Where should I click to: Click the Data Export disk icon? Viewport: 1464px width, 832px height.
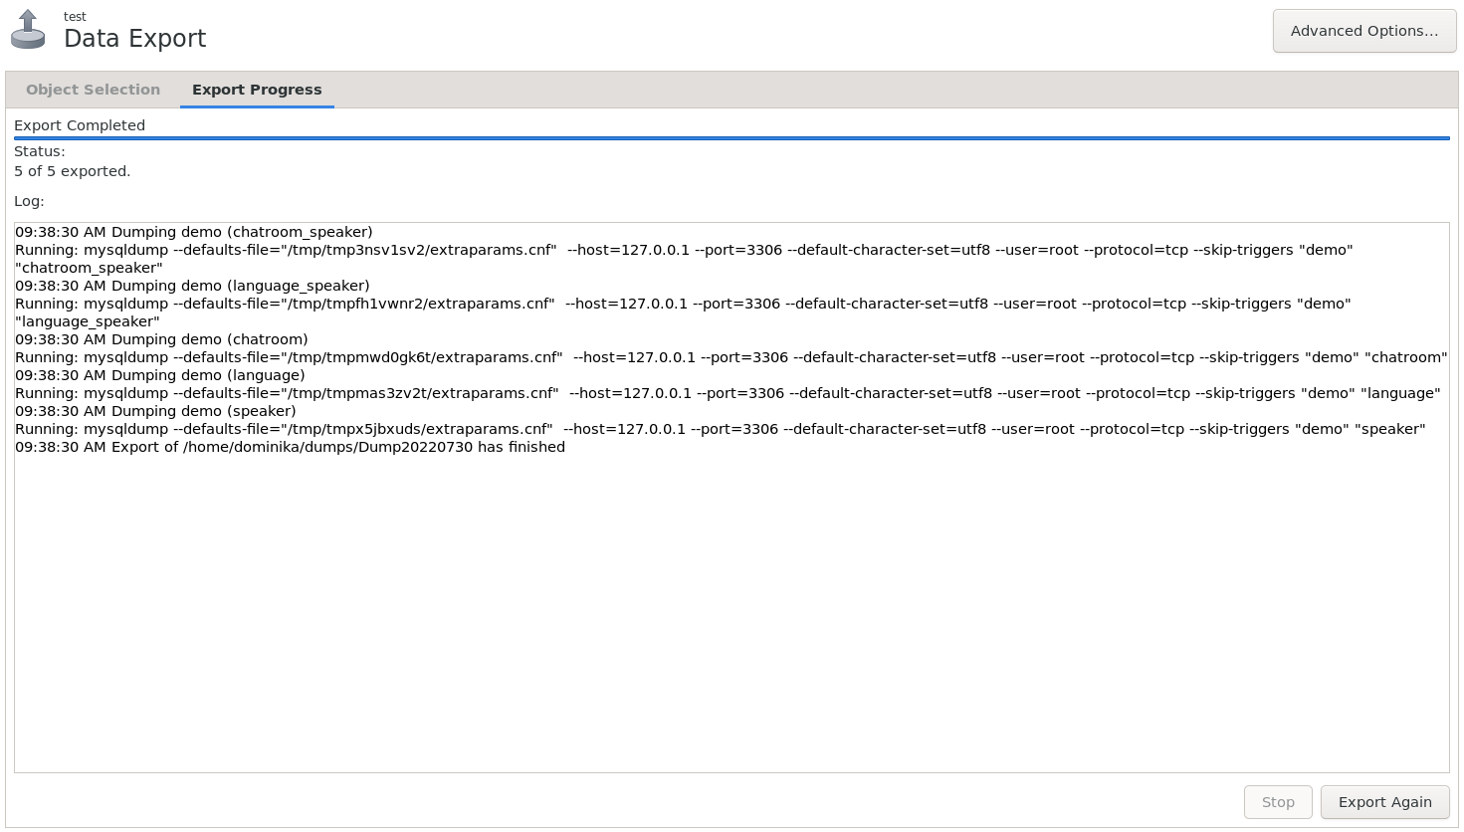(x=28, y=29)
